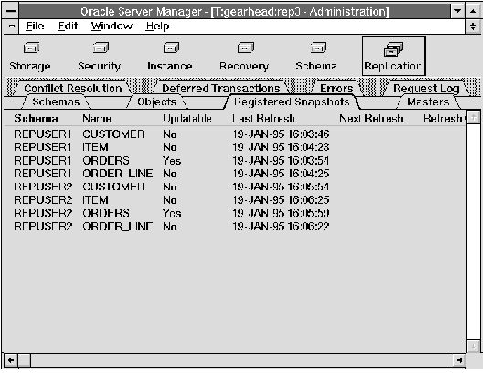This screenshot has height=374, width=490.
Task: Switch to the Objects tab
Action: 157,102
